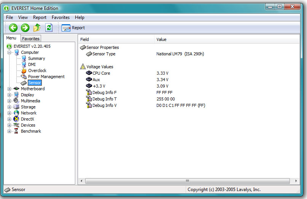Click the Multimedia speaker icon
Image resolution: width=307 pixels, height=199 pixels.
(16, 101)
